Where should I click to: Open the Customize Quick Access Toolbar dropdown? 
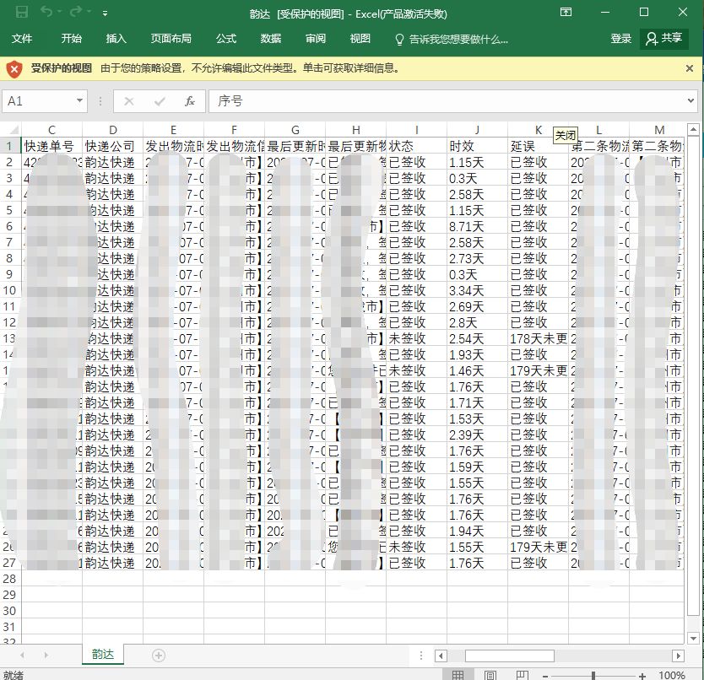click(x=105, y=13)
